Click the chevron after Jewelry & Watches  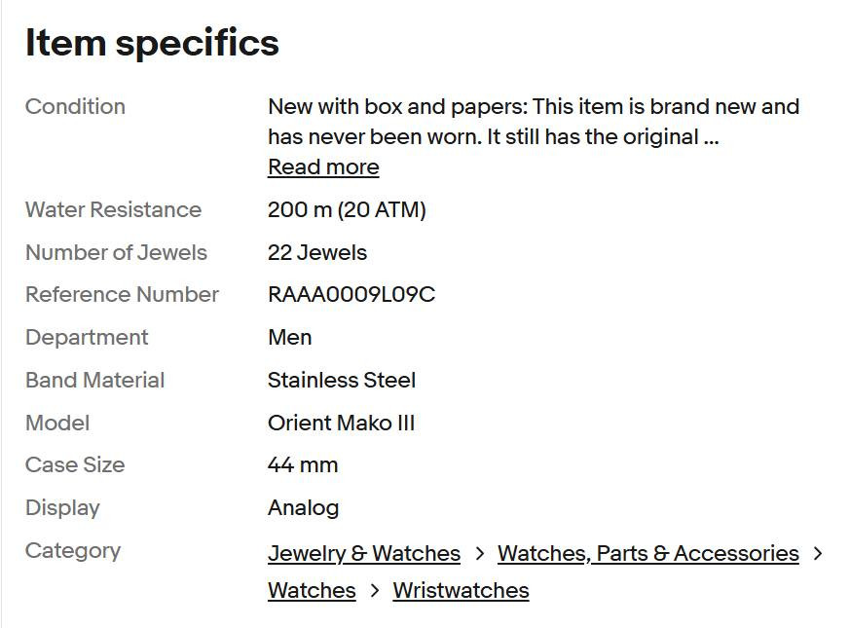(x=479, y=553)
